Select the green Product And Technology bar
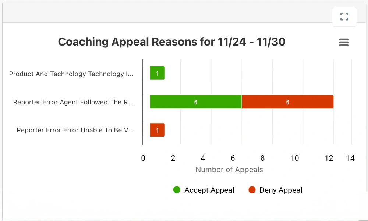The image size is (368, 221). pos(157,73)
